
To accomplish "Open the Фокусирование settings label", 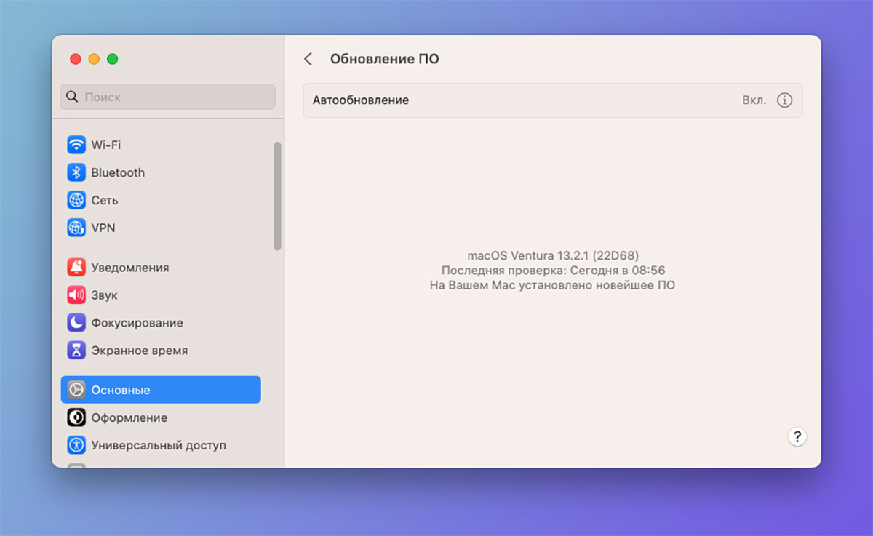I will 137,323.
